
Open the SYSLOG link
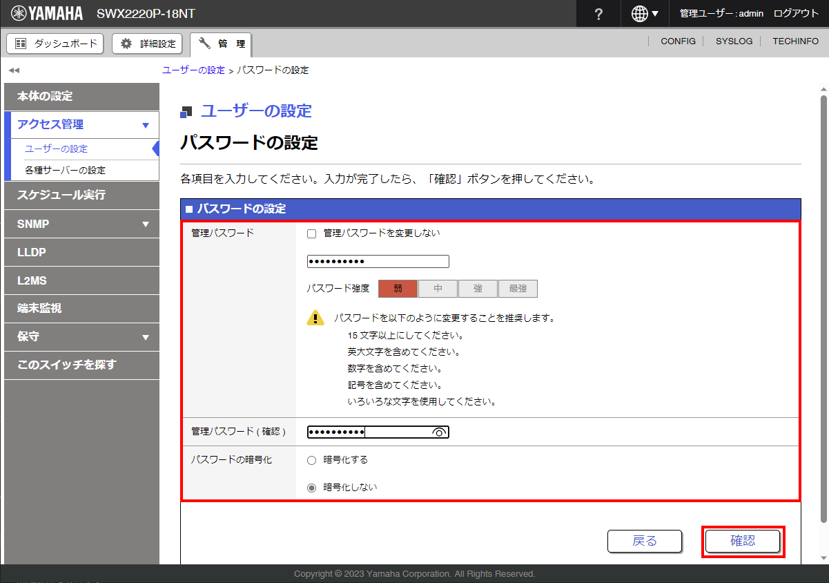[x=734, y=41]
